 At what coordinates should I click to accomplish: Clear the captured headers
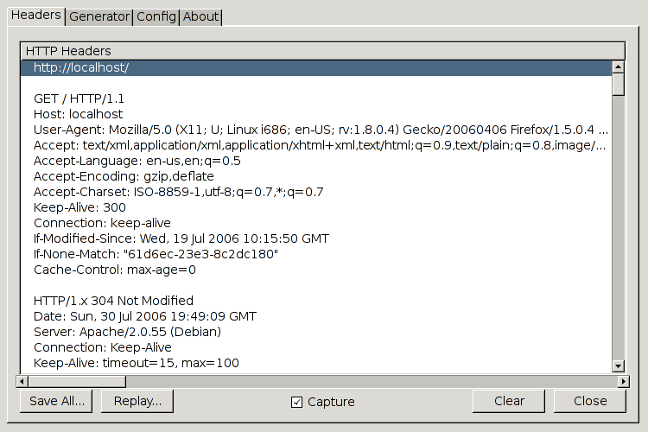(x=509, y=401)
